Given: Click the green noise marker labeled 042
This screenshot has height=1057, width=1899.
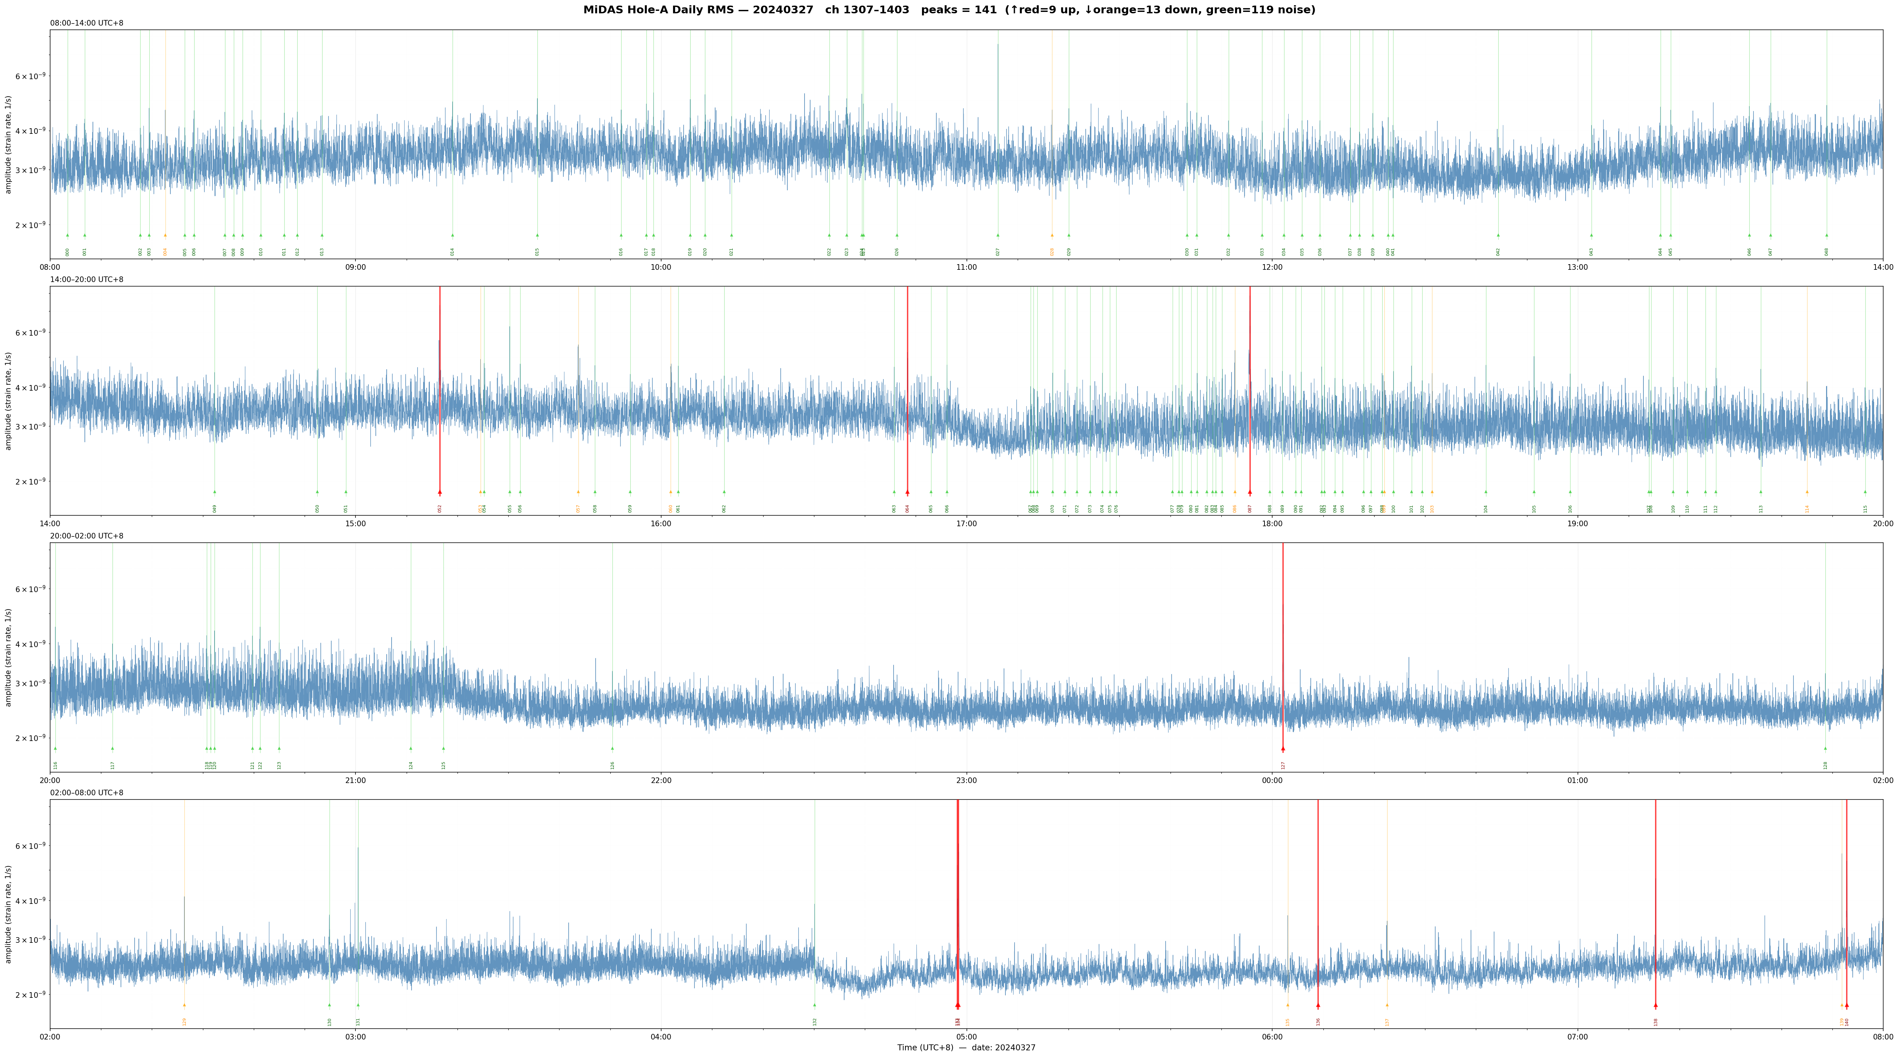Looking at the screenshot, I should pyautogui.click(x=1498, y=236).
